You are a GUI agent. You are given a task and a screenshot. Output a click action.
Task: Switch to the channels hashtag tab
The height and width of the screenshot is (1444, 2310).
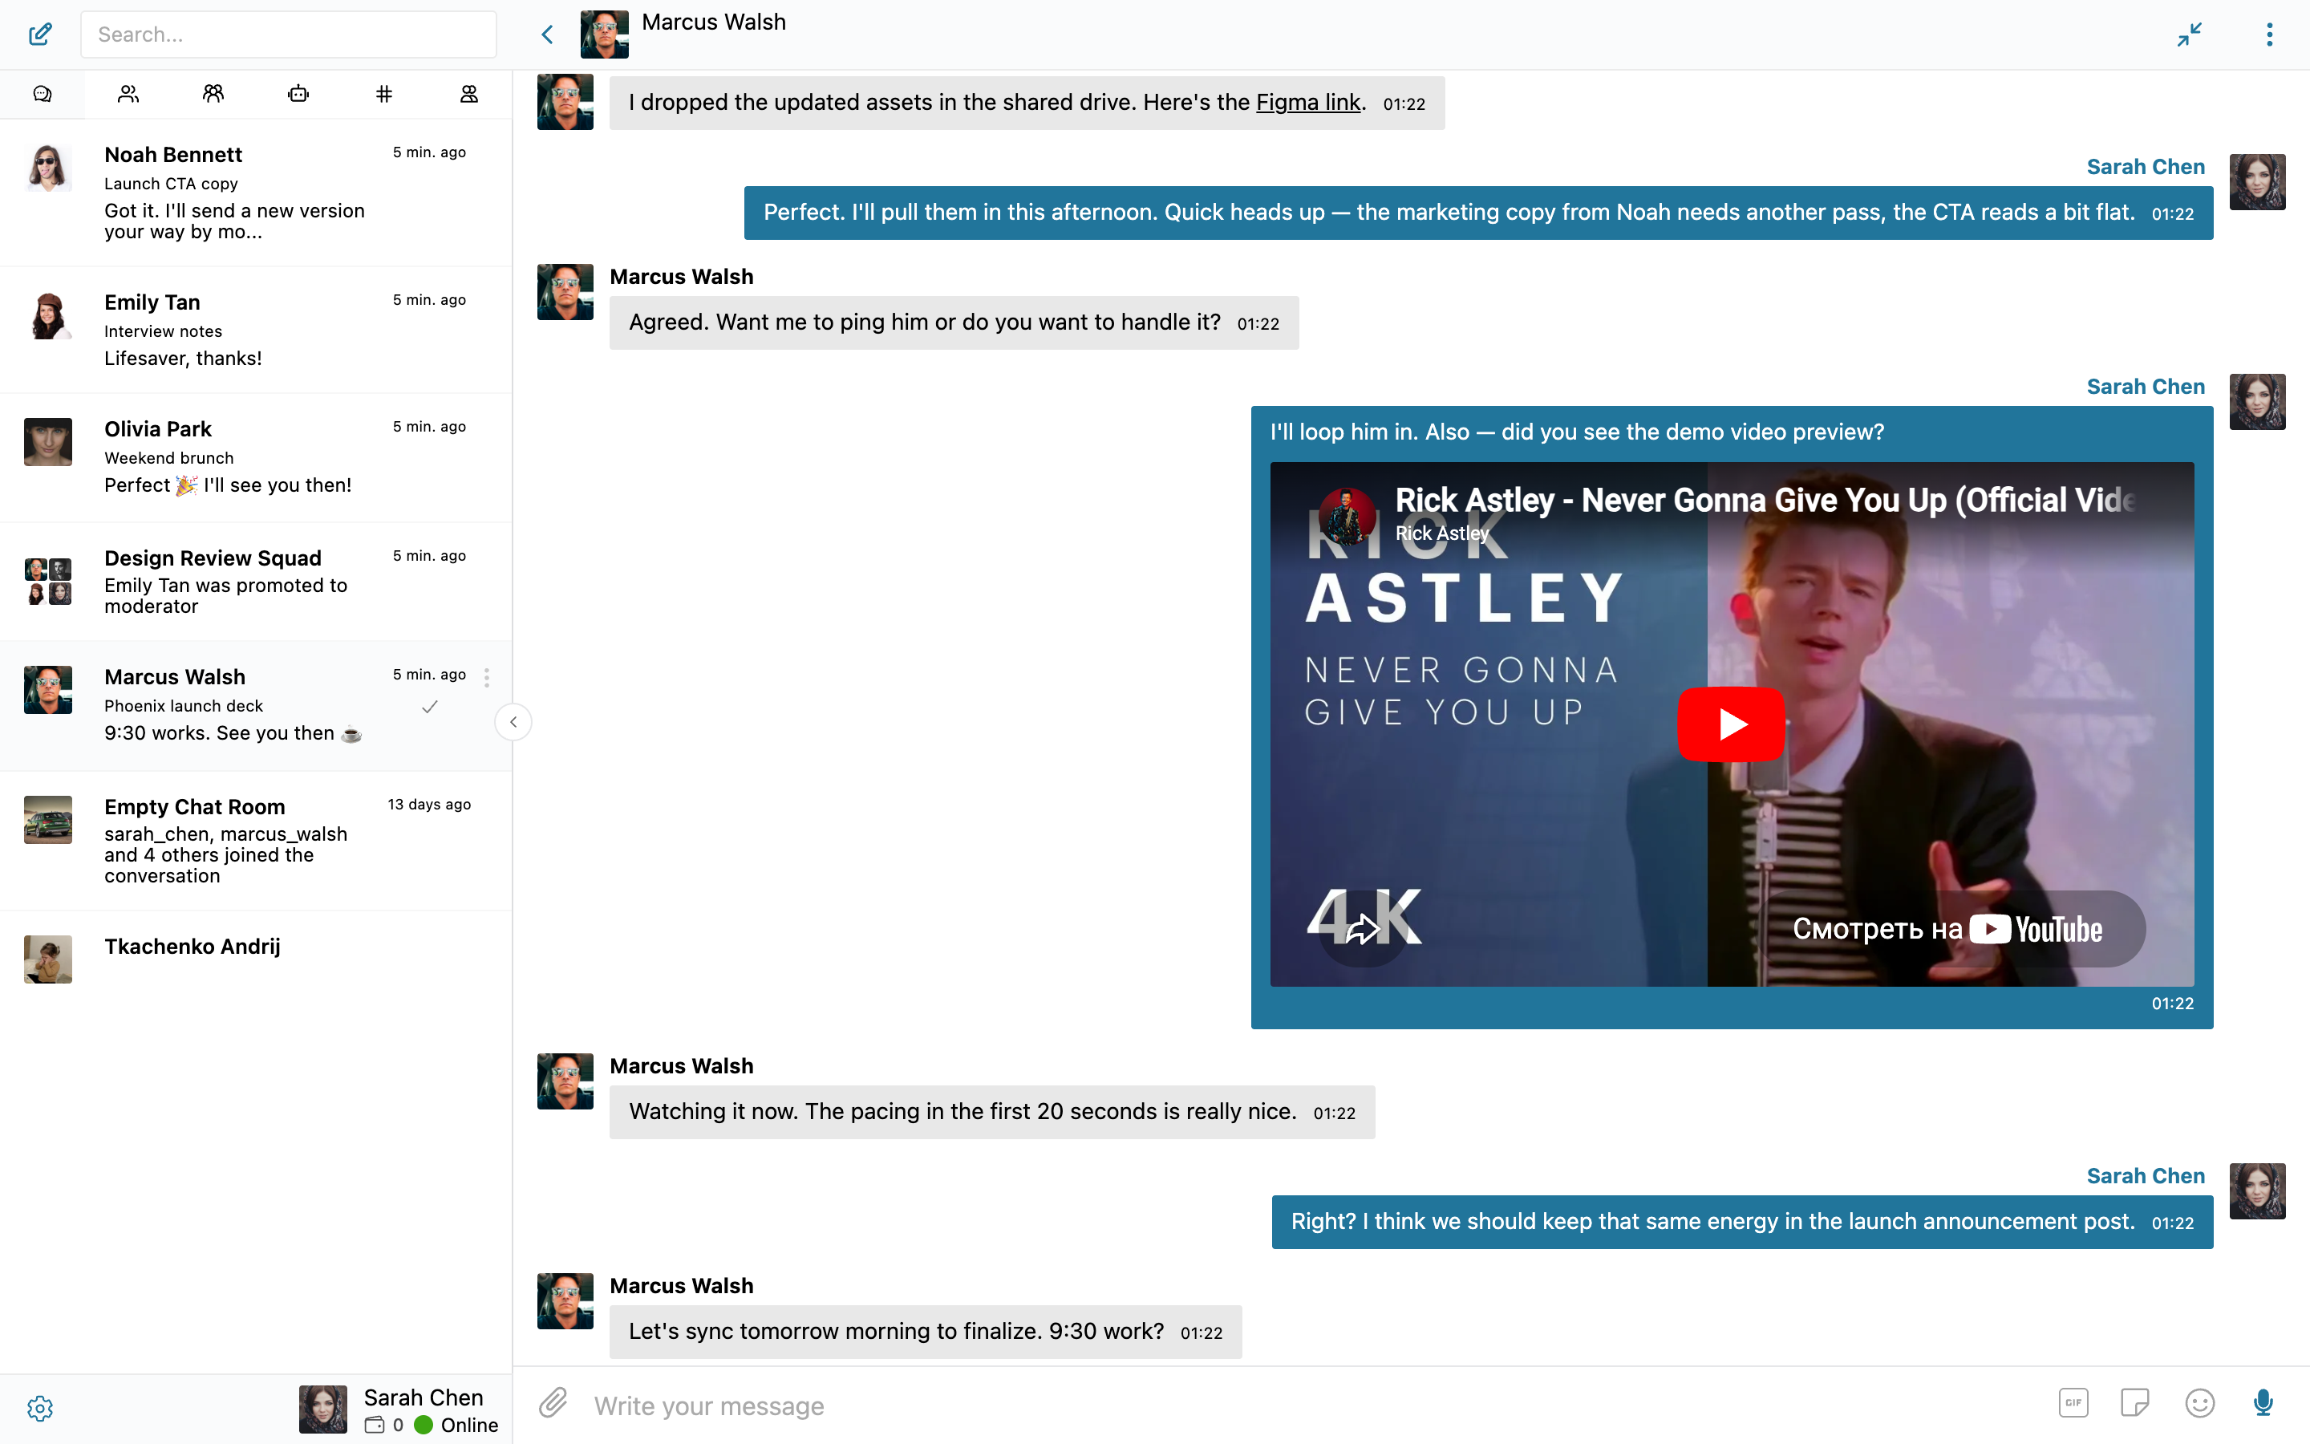pyautogui.click(x=383, y=94)
